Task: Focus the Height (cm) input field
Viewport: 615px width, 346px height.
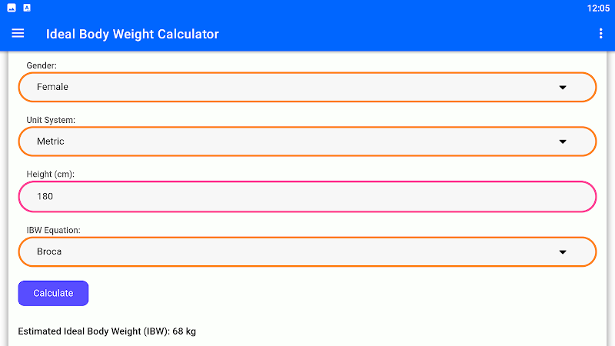Action: click(x=307, y=197)
